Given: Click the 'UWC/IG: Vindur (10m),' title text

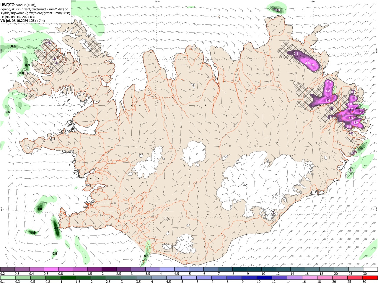Looking at the screenshot, I should (18, 4).
